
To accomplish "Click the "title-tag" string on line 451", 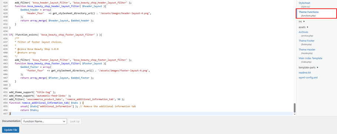I will 44,92.
